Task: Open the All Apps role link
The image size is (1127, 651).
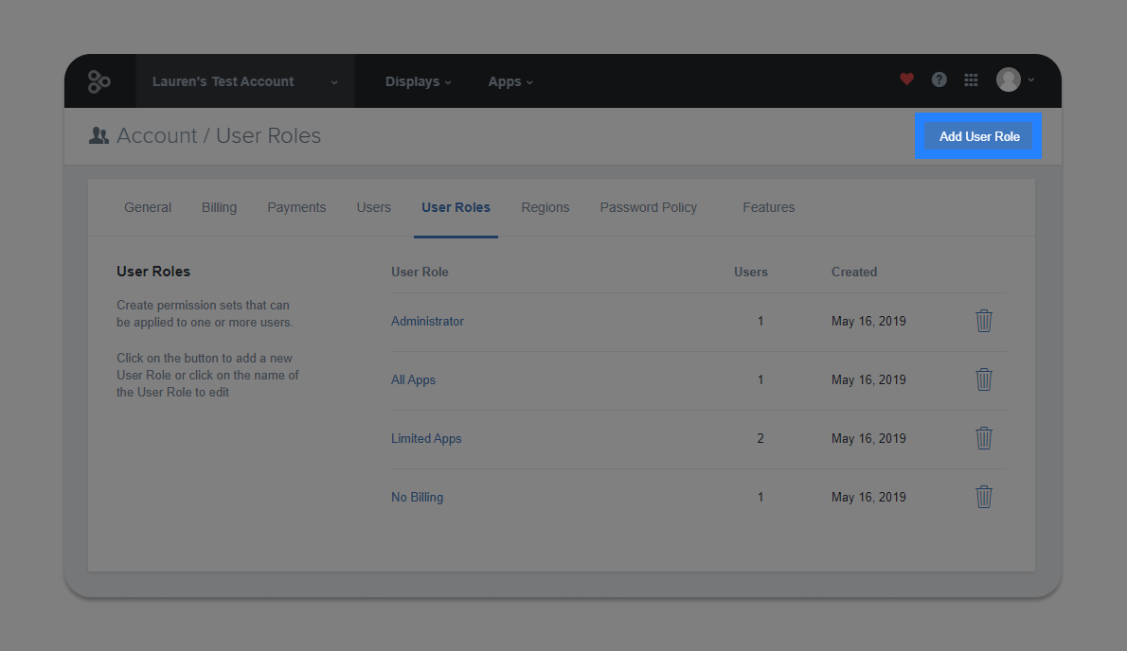Action: pos(413,379)
